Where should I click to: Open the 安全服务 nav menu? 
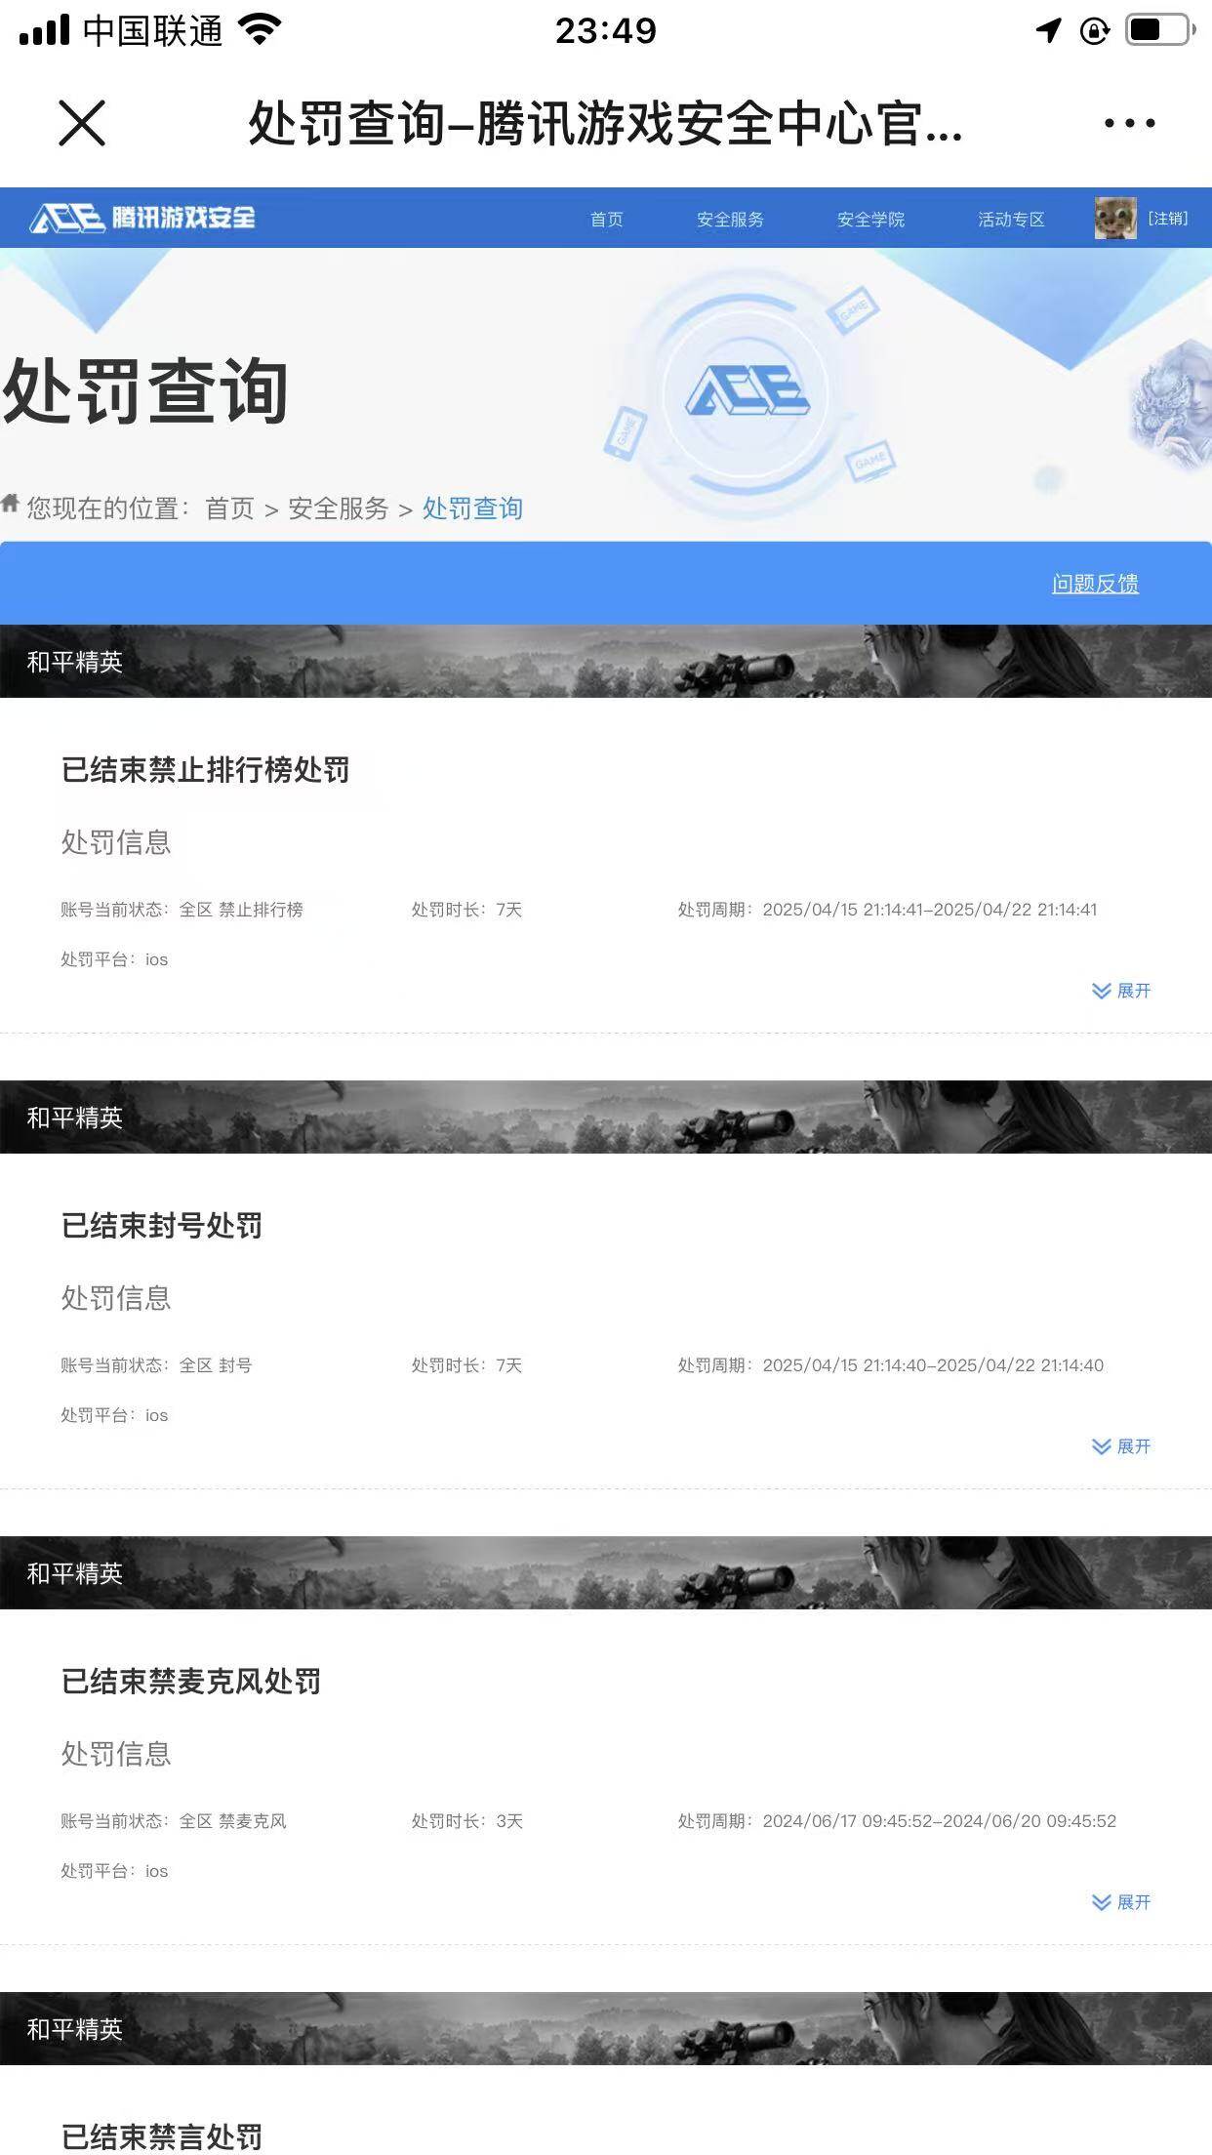(730, 219)
